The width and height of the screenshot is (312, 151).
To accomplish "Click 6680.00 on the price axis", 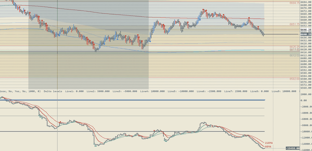I will pyautogui.click(x=306, y=5).
